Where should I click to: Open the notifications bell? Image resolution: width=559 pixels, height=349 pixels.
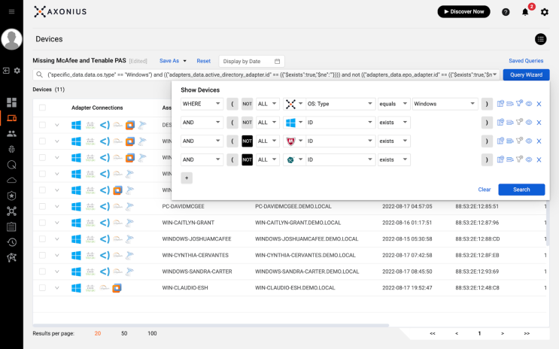pyautogui.click(x=525, y=12)
